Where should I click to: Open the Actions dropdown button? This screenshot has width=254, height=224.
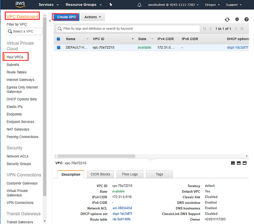[x=93, y=17]
